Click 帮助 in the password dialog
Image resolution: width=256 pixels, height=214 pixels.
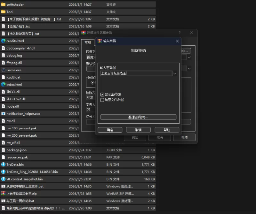(x=167, y=130)
